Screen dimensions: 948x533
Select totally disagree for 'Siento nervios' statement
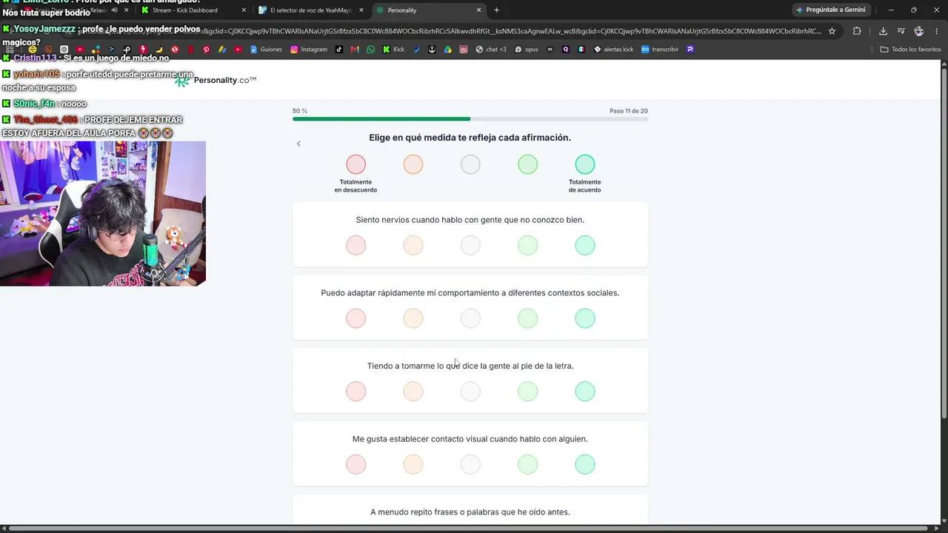pyautogui.click(x=356, y=245)
